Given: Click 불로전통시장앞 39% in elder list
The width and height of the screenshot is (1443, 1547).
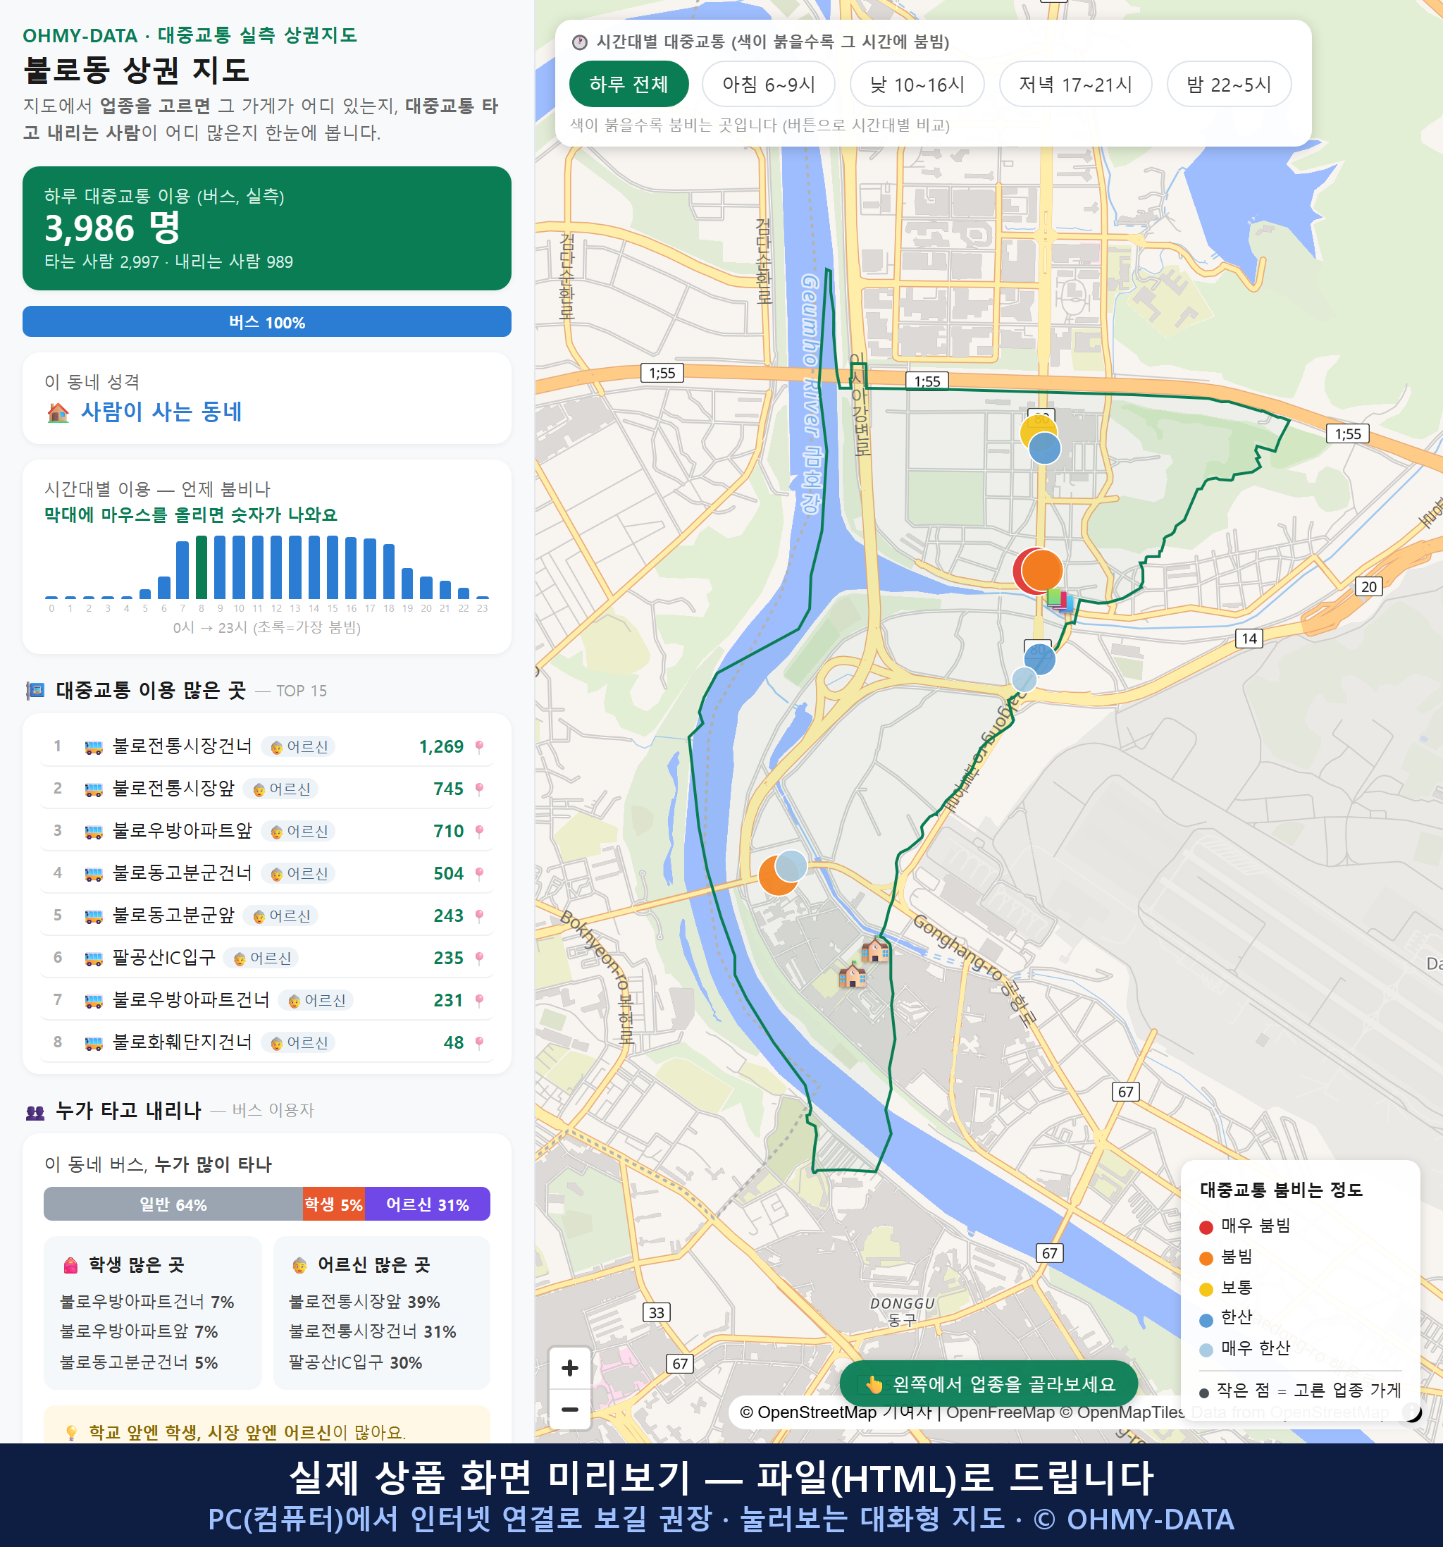Looking at the screenshot, I should [364, 1302].
